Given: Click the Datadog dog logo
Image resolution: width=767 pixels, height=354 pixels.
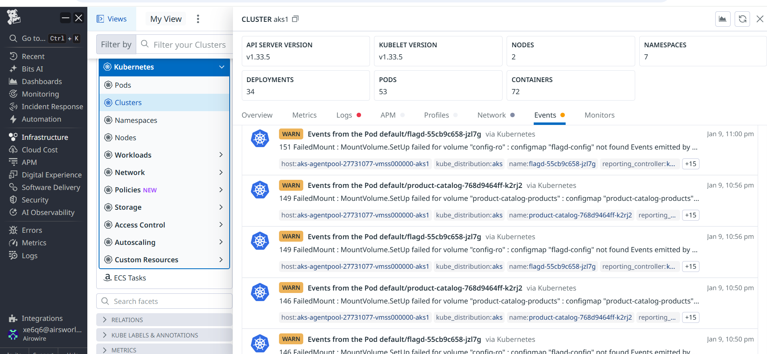Looking at the screenshot, I should pos(14,17).
